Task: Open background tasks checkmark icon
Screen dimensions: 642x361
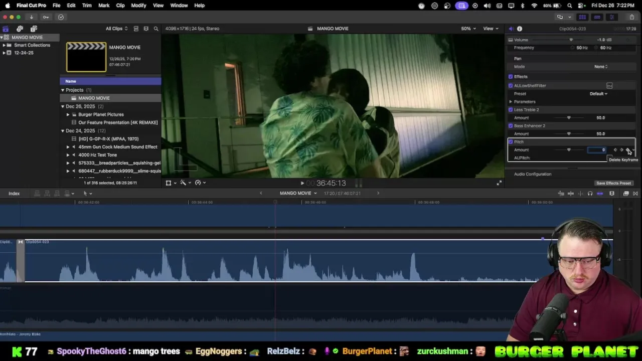Action: coord(61,17)
